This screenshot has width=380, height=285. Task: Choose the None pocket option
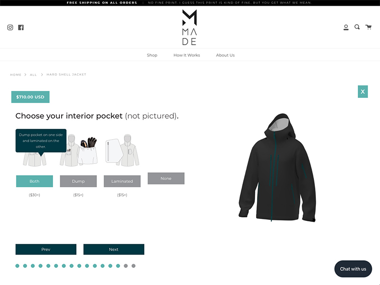click(x=166, y=179)
